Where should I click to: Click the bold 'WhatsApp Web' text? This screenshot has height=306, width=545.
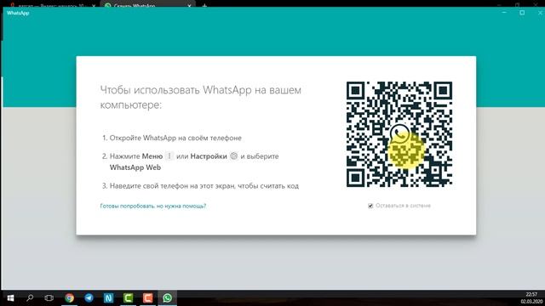(x=135, y=167)
